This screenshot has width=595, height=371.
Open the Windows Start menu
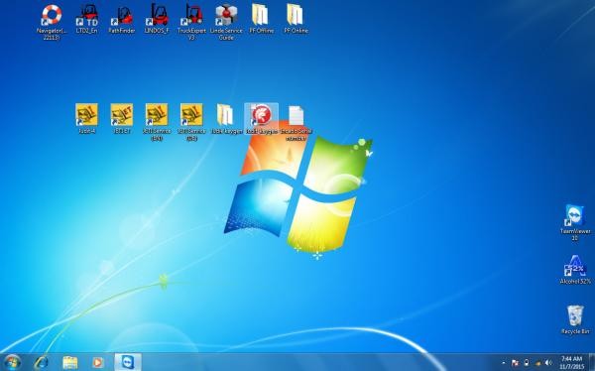(x=12, y=362)
